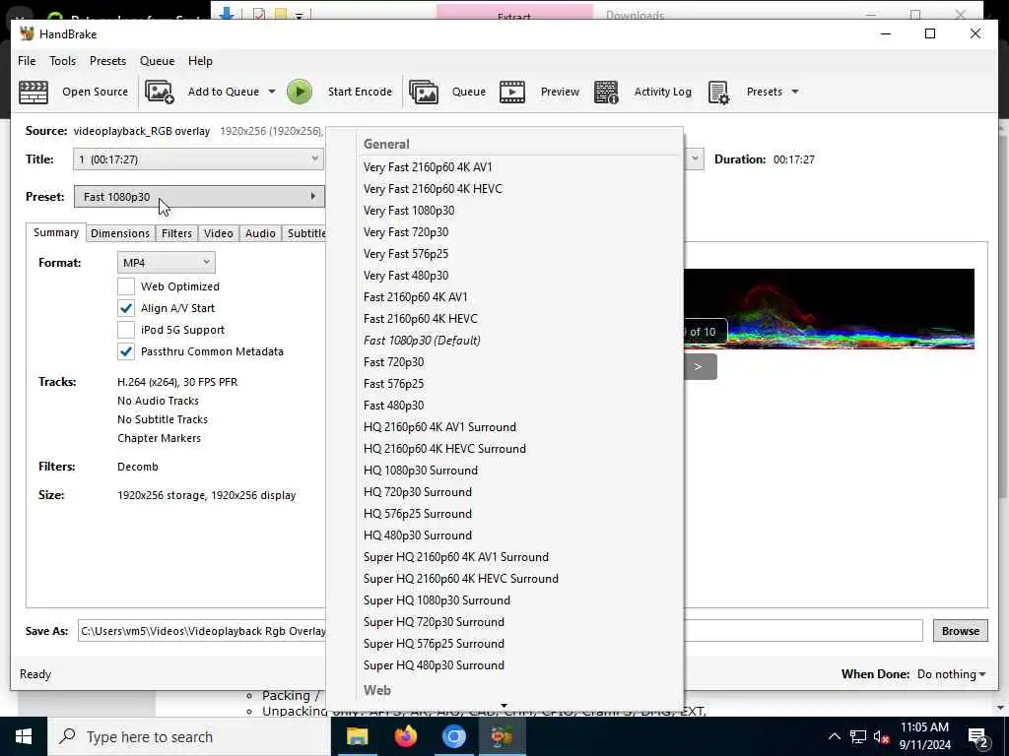Open the Queue icon in toolbar
1009x756 pixels.
click(424, 92)
